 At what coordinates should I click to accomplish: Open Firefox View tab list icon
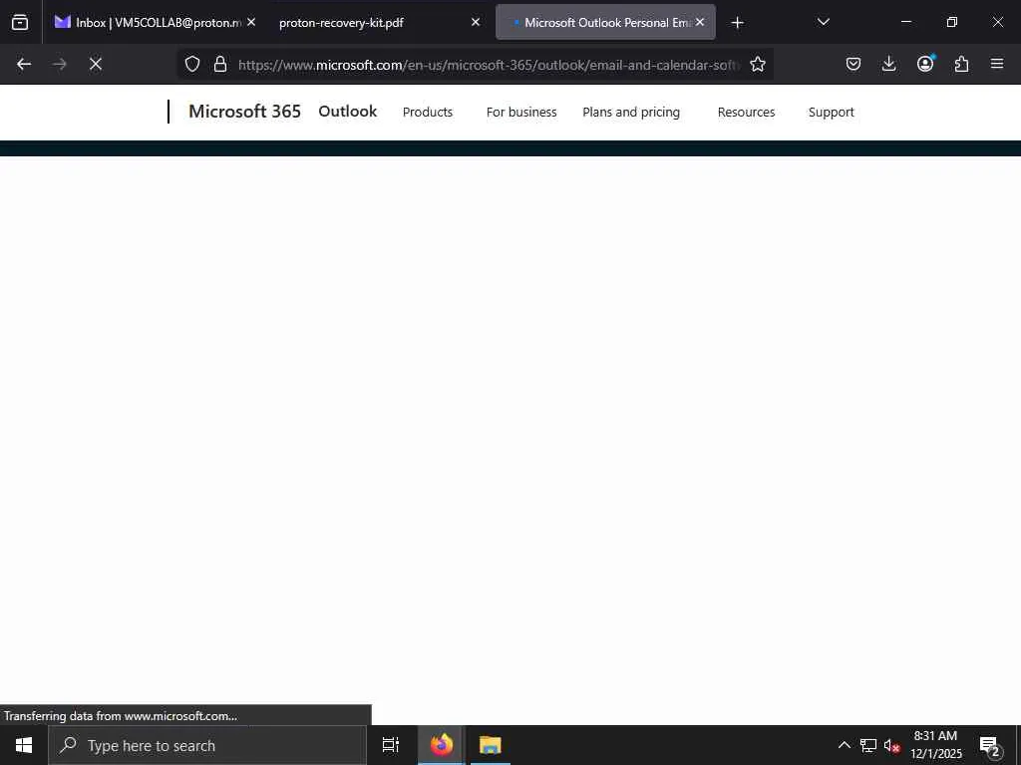(20, 22)
